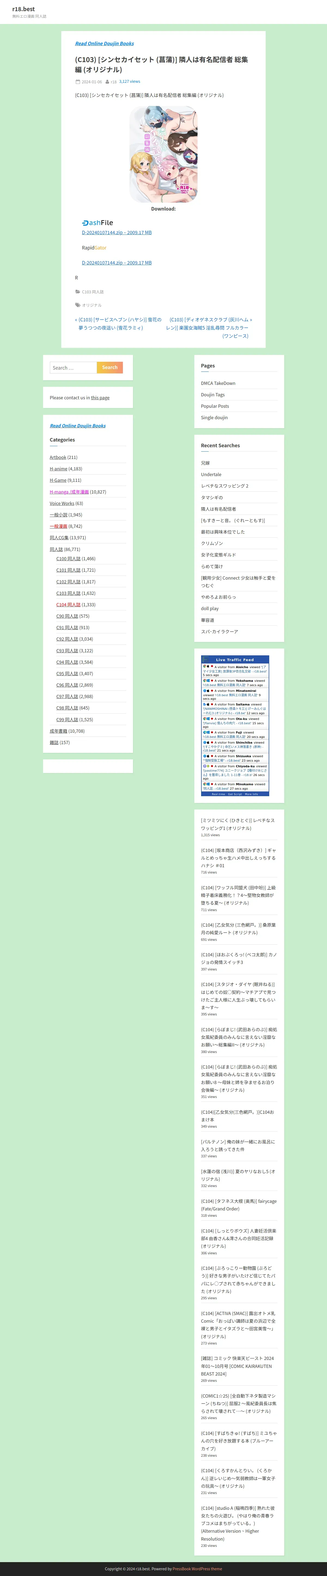The height and width of the screenshot is (1576, 327).
Task: Click the author icon beside r18
Action: click(107, 81)
